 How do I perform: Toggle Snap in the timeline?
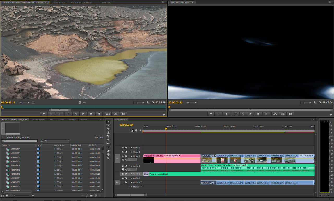[132, 131]
